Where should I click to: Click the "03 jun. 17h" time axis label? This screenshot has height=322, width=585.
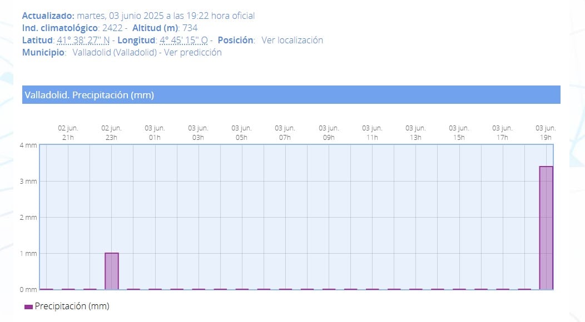tap(502, 132)
